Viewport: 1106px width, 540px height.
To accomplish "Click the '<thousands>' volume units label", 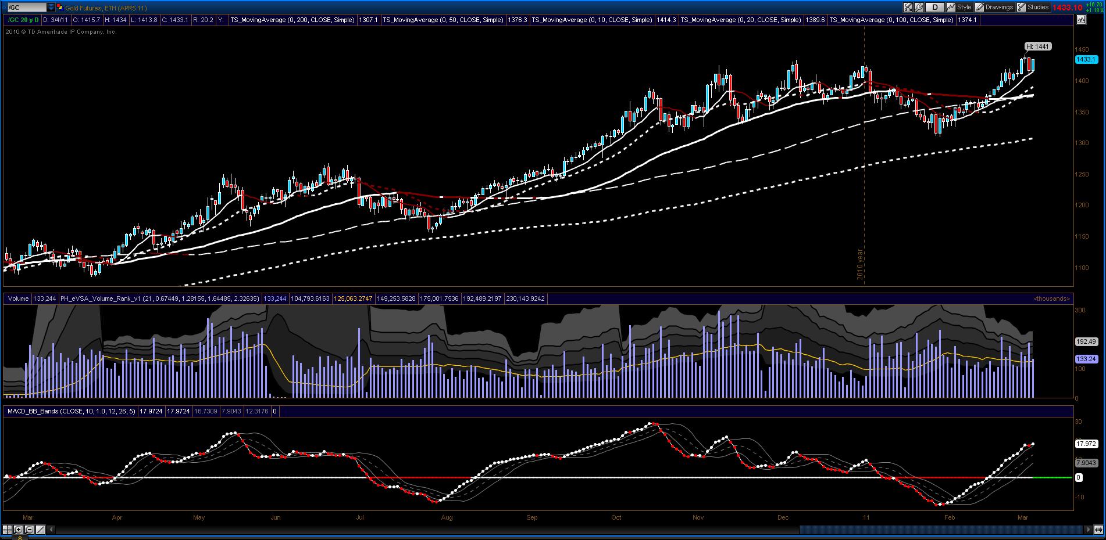I will pyautogui.click(x=1051, y=298).
